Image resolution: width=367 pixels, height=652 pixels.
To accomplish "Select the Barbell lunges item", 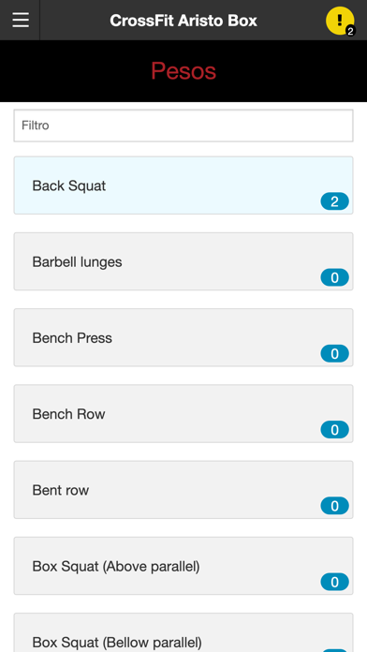I will point(183,261).
